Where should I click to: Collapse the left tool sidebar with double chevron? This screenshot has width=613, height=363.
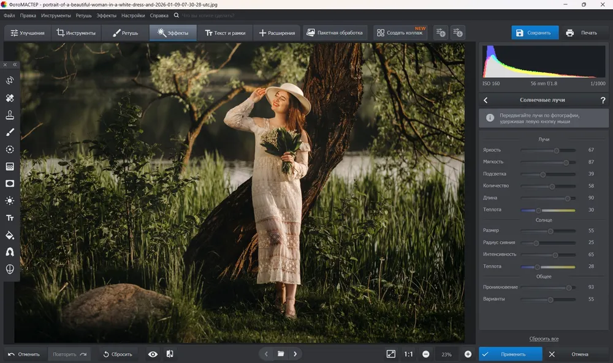pyautogui.click(x=15, y=65)
